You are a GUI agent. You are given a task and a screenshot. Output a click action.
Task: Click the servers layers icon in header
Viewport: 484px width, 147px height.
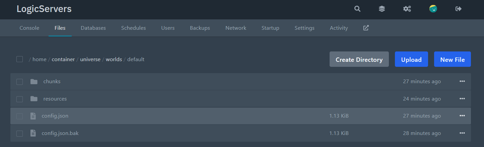382,9
